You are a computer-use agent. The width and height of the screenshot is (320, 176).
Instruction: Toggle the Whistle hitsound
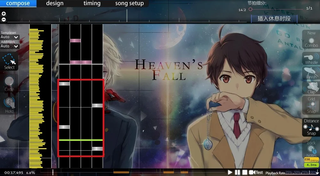(311, 59)
